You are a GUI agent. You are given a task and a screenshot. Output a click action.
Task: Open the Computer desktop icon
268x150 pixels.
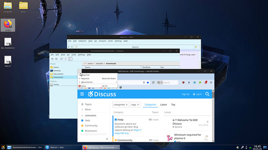tap(8, 7)
